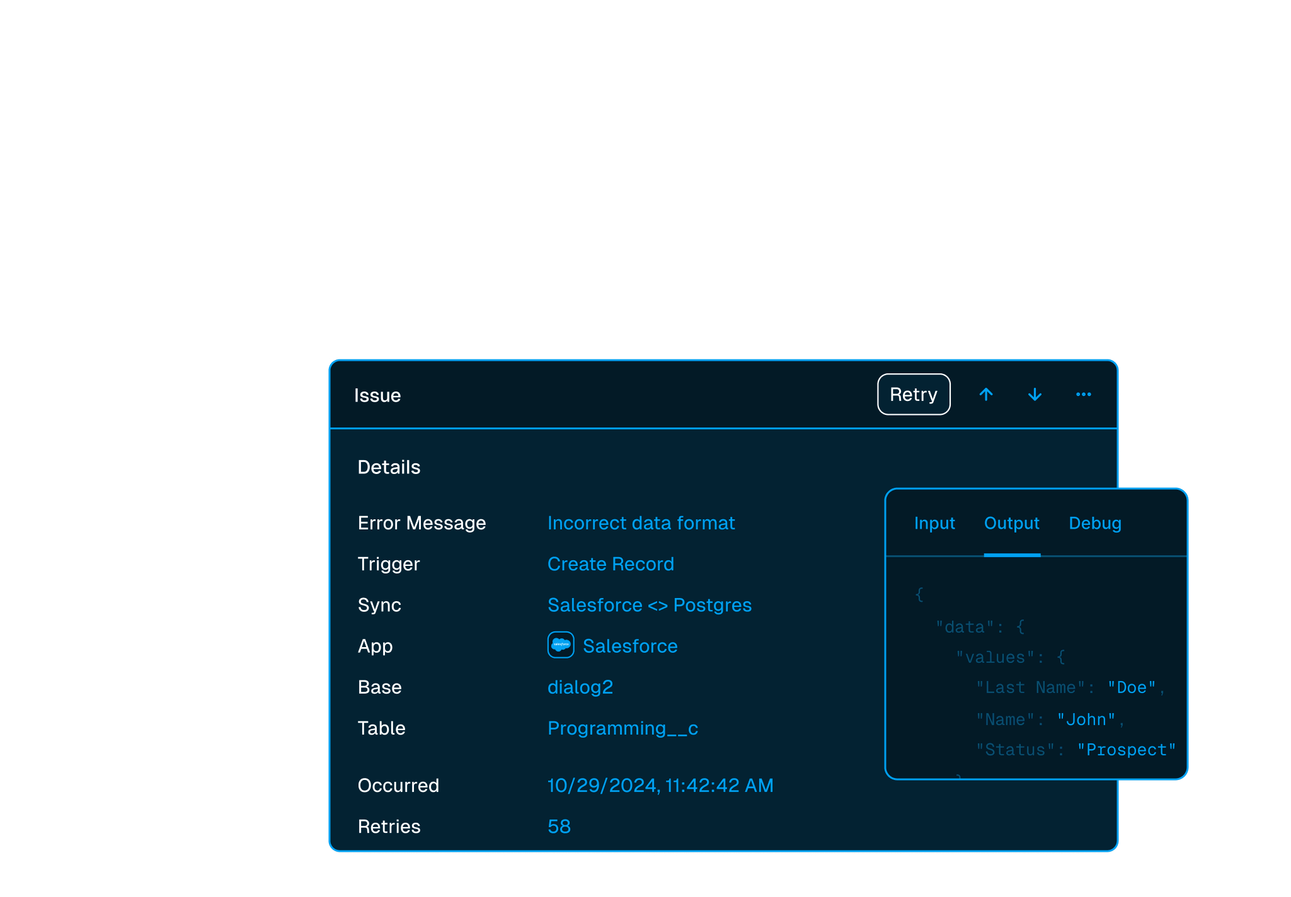This screenshot has height=897, width=1291.
Task: Open the Debug tab
Action: (1095, 523)
